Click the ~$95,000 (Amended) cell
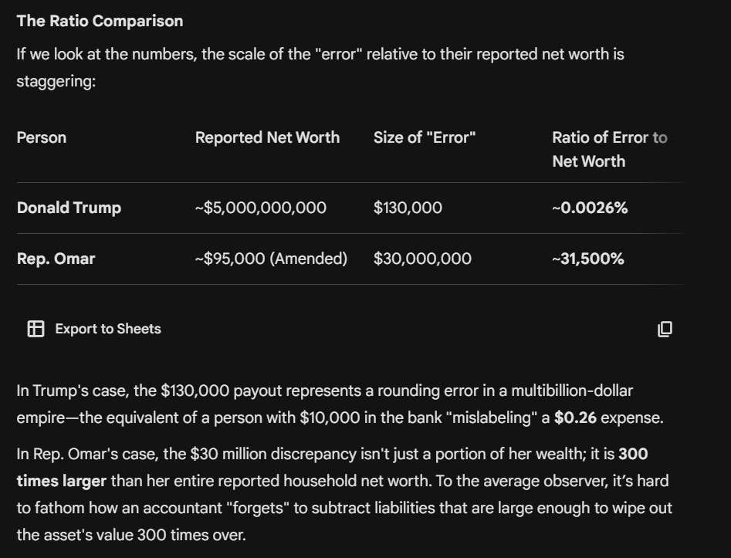Viewport: 731px width, 558px height. click(271, 259)
